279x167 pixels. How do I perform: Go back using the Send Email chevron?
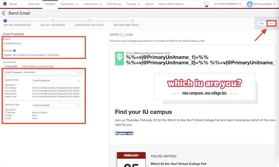[x=4, y=13]
